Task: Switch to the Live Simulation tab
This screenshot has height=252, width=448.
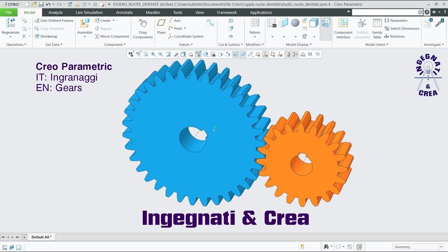Action: point(89,12)
